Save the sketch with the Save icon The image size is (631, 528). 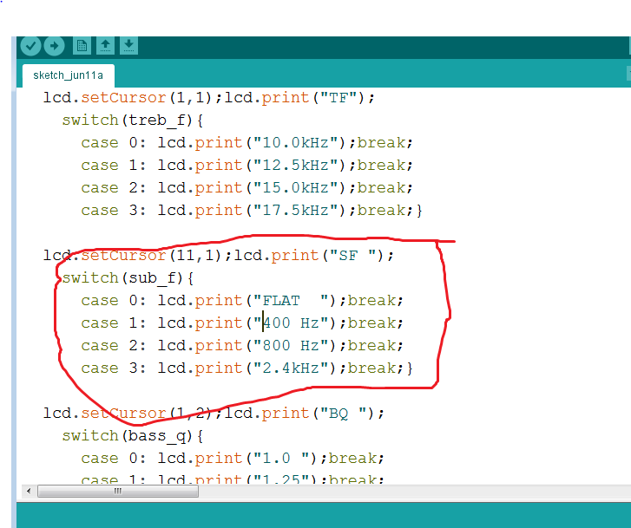[x=128, y=46]
